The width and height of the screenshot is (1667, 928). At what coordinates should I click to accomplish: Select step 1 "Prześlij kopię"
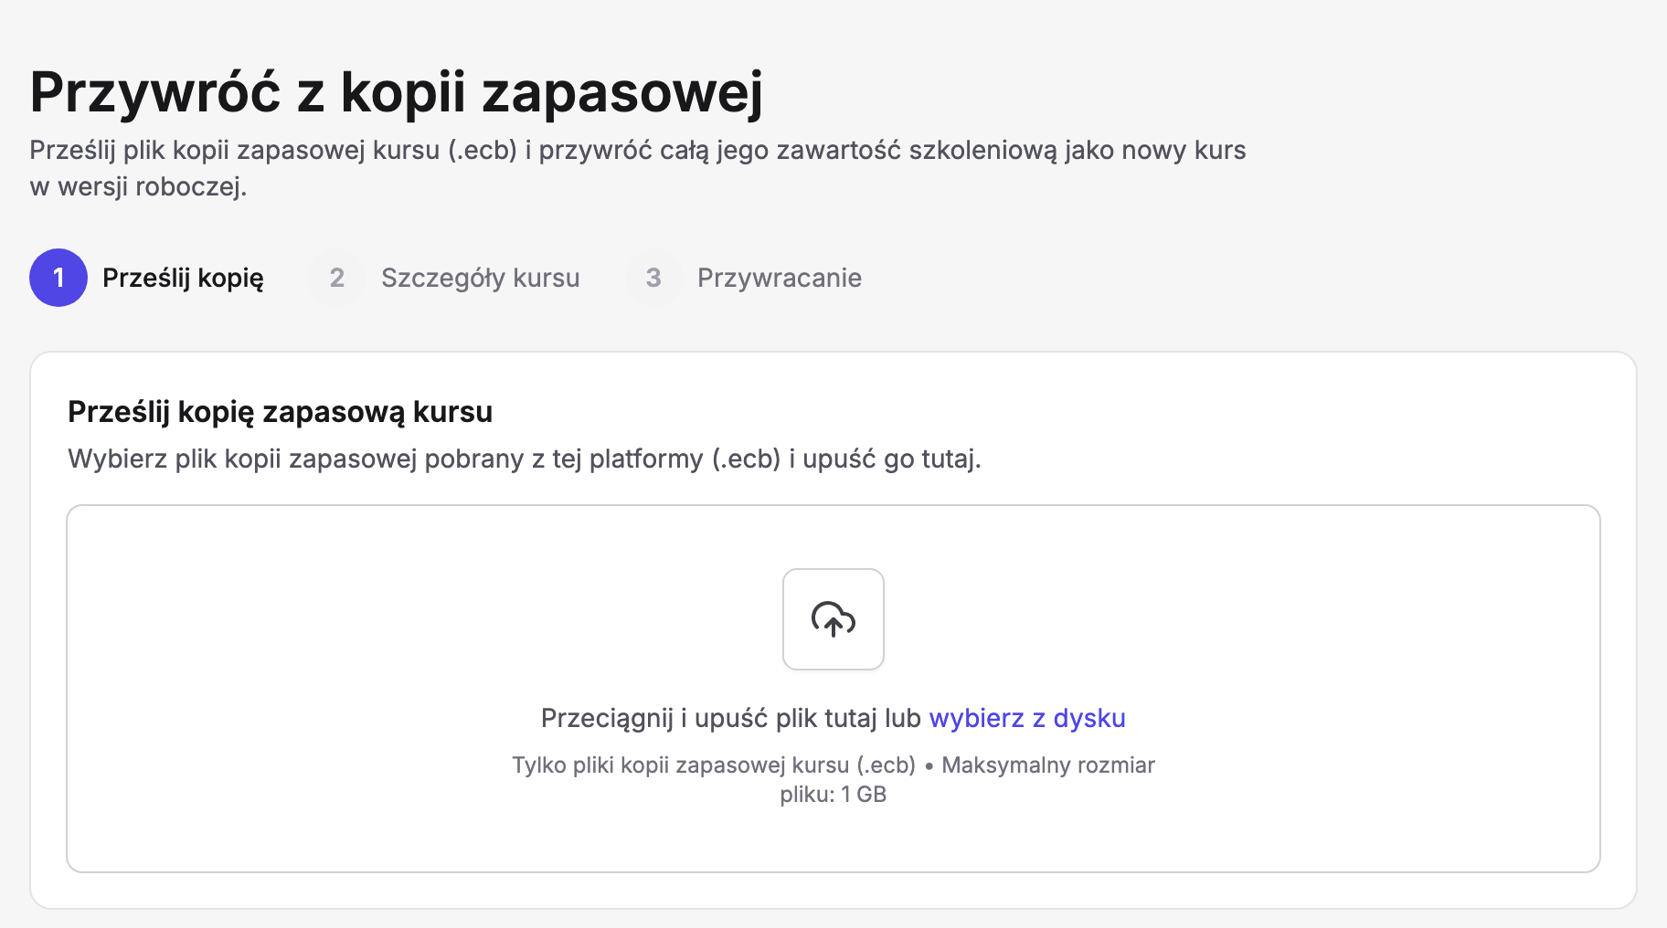(147, 278)
